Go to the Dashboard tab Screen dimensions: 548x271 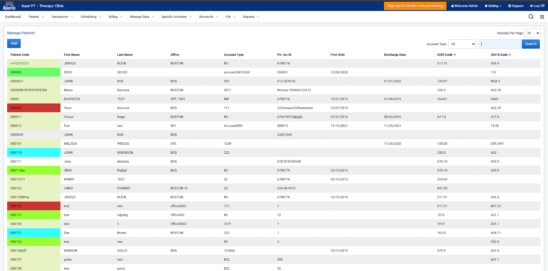13,17
